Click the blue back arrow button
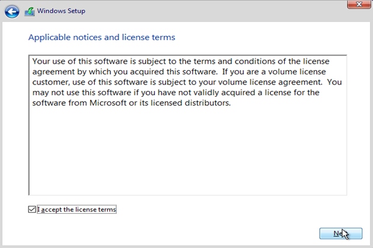The width and height of the screenshot is (373, 248). tap(12, 11)
